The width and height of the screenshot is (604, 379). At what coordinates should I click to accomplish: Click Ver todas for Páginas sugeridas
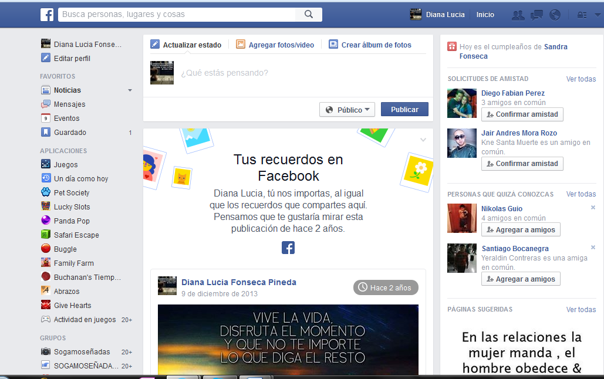[581, 310]
